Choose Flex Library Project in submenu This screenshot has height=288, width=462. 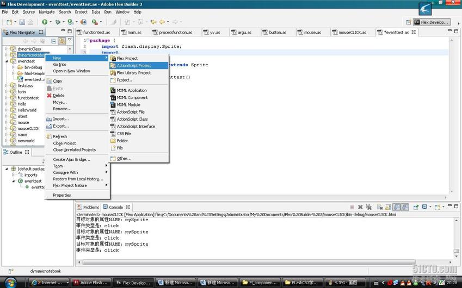coord(138,73)
